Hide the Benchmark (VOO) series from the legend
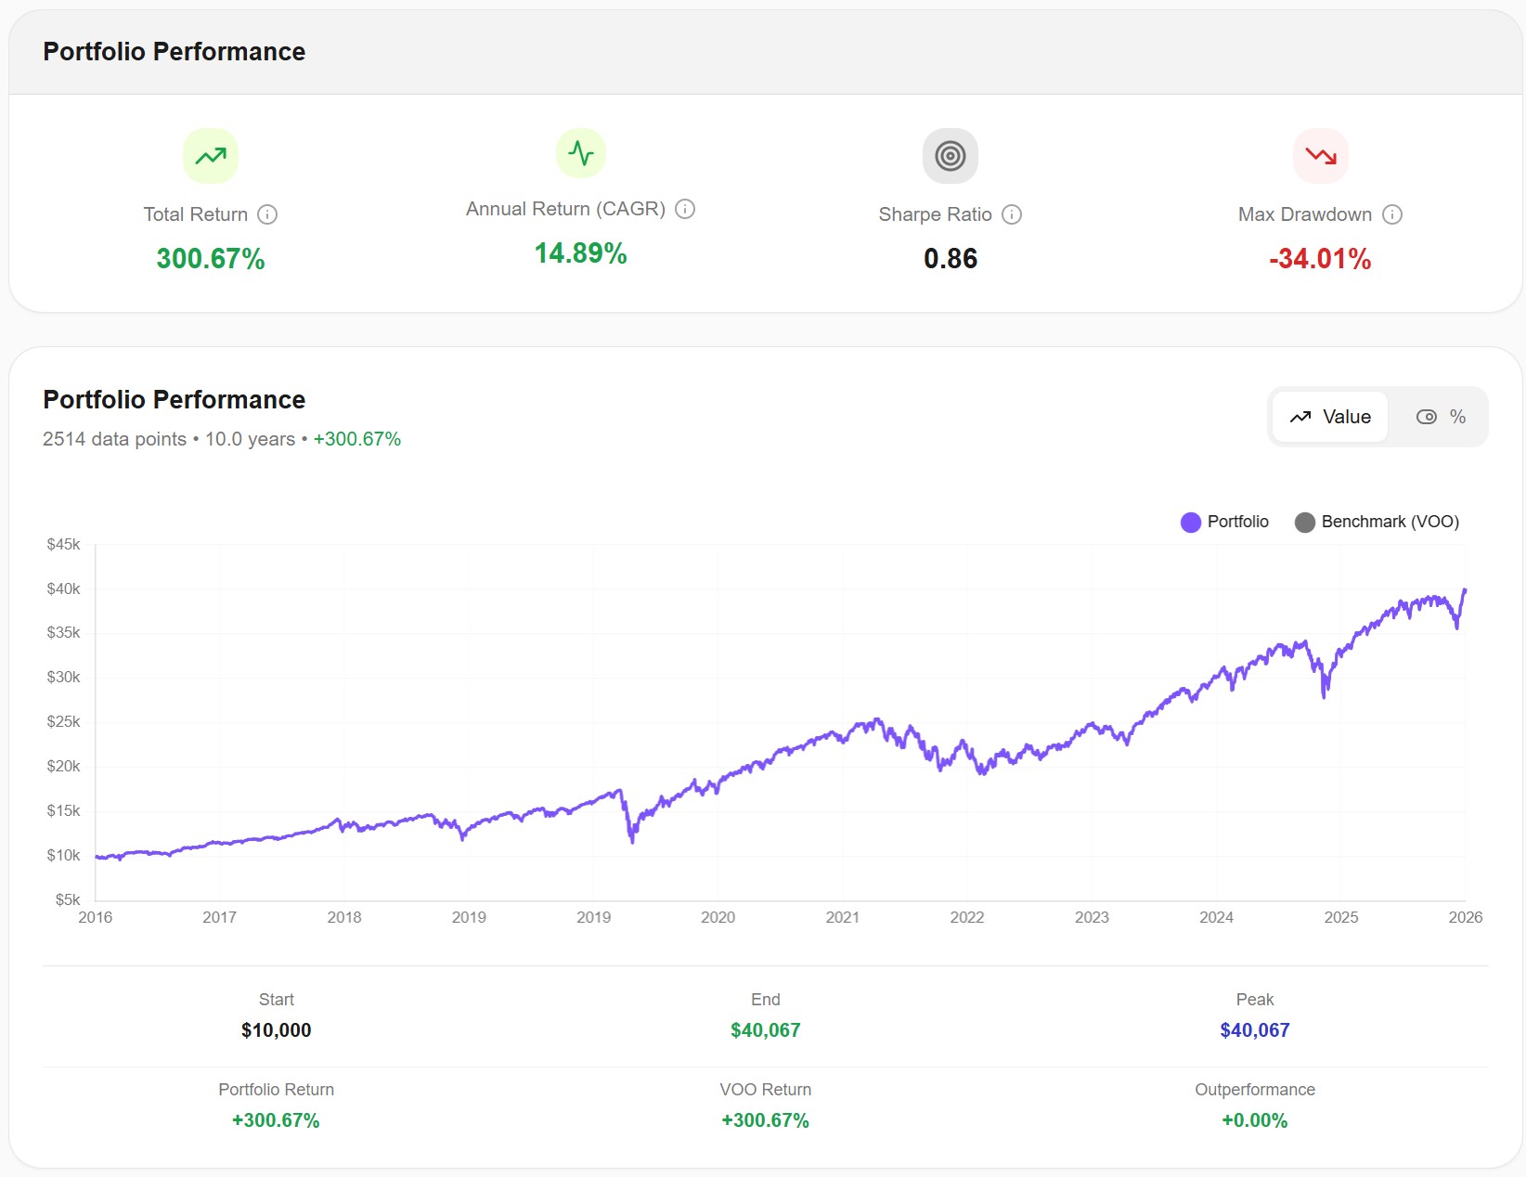The image size is (1526, 1177). [1377, 522]
